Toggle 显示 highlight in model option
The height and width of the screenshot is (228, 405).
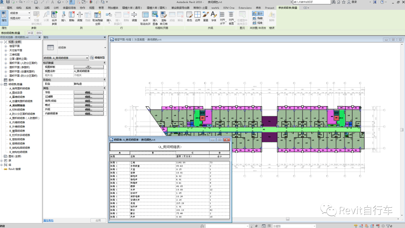point(258,14)
